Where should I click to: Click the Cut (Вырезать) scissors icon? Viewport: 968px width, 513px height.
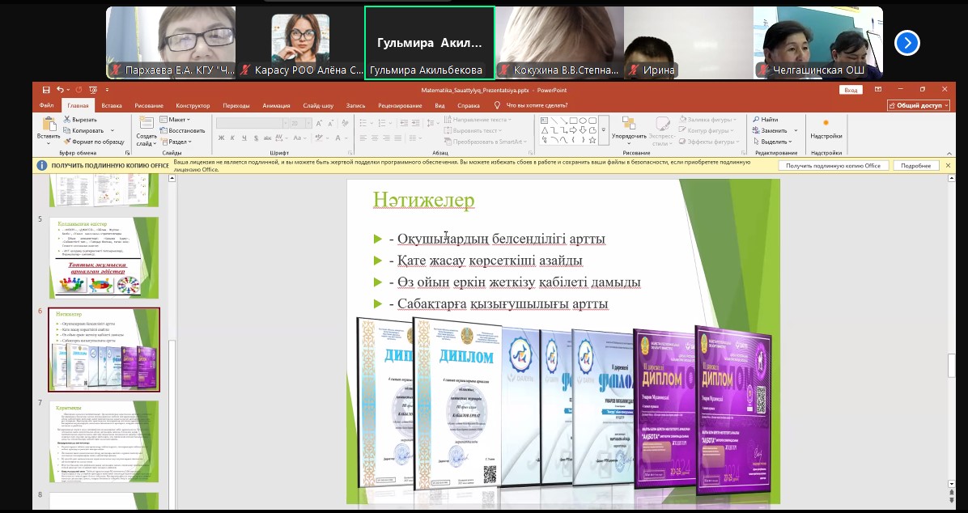pyautogui.click(x=67, y=119)
